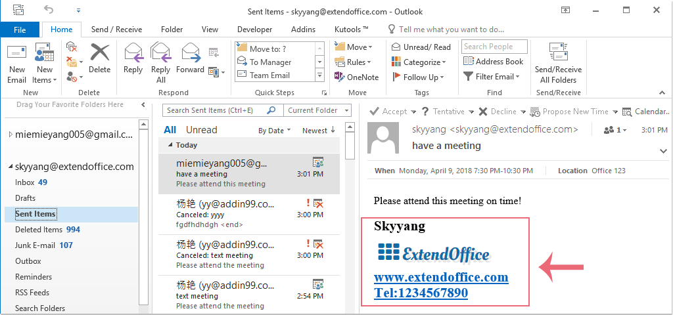Select the Home tab

pyautogui.click(x=61, y=29)
